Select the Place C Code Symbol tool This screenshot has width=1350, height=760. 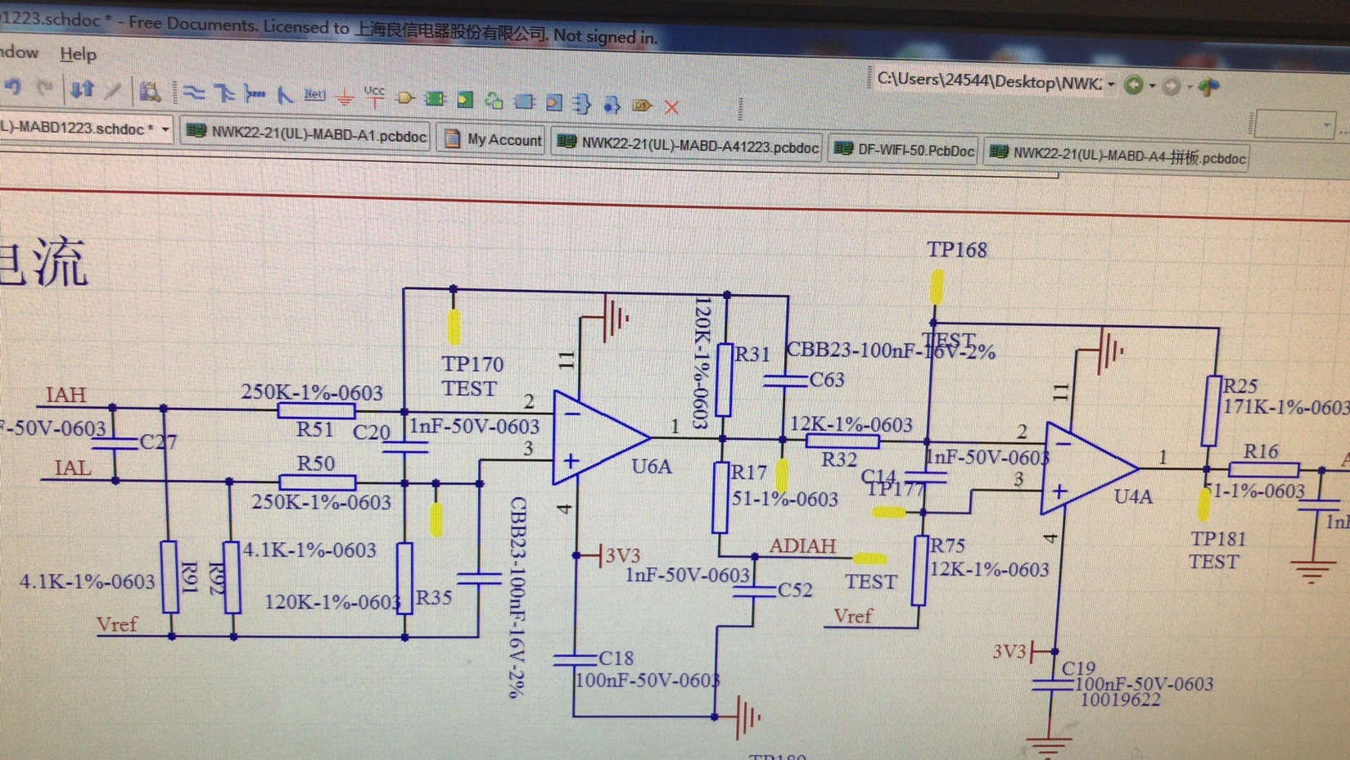[x=524, y=102]
